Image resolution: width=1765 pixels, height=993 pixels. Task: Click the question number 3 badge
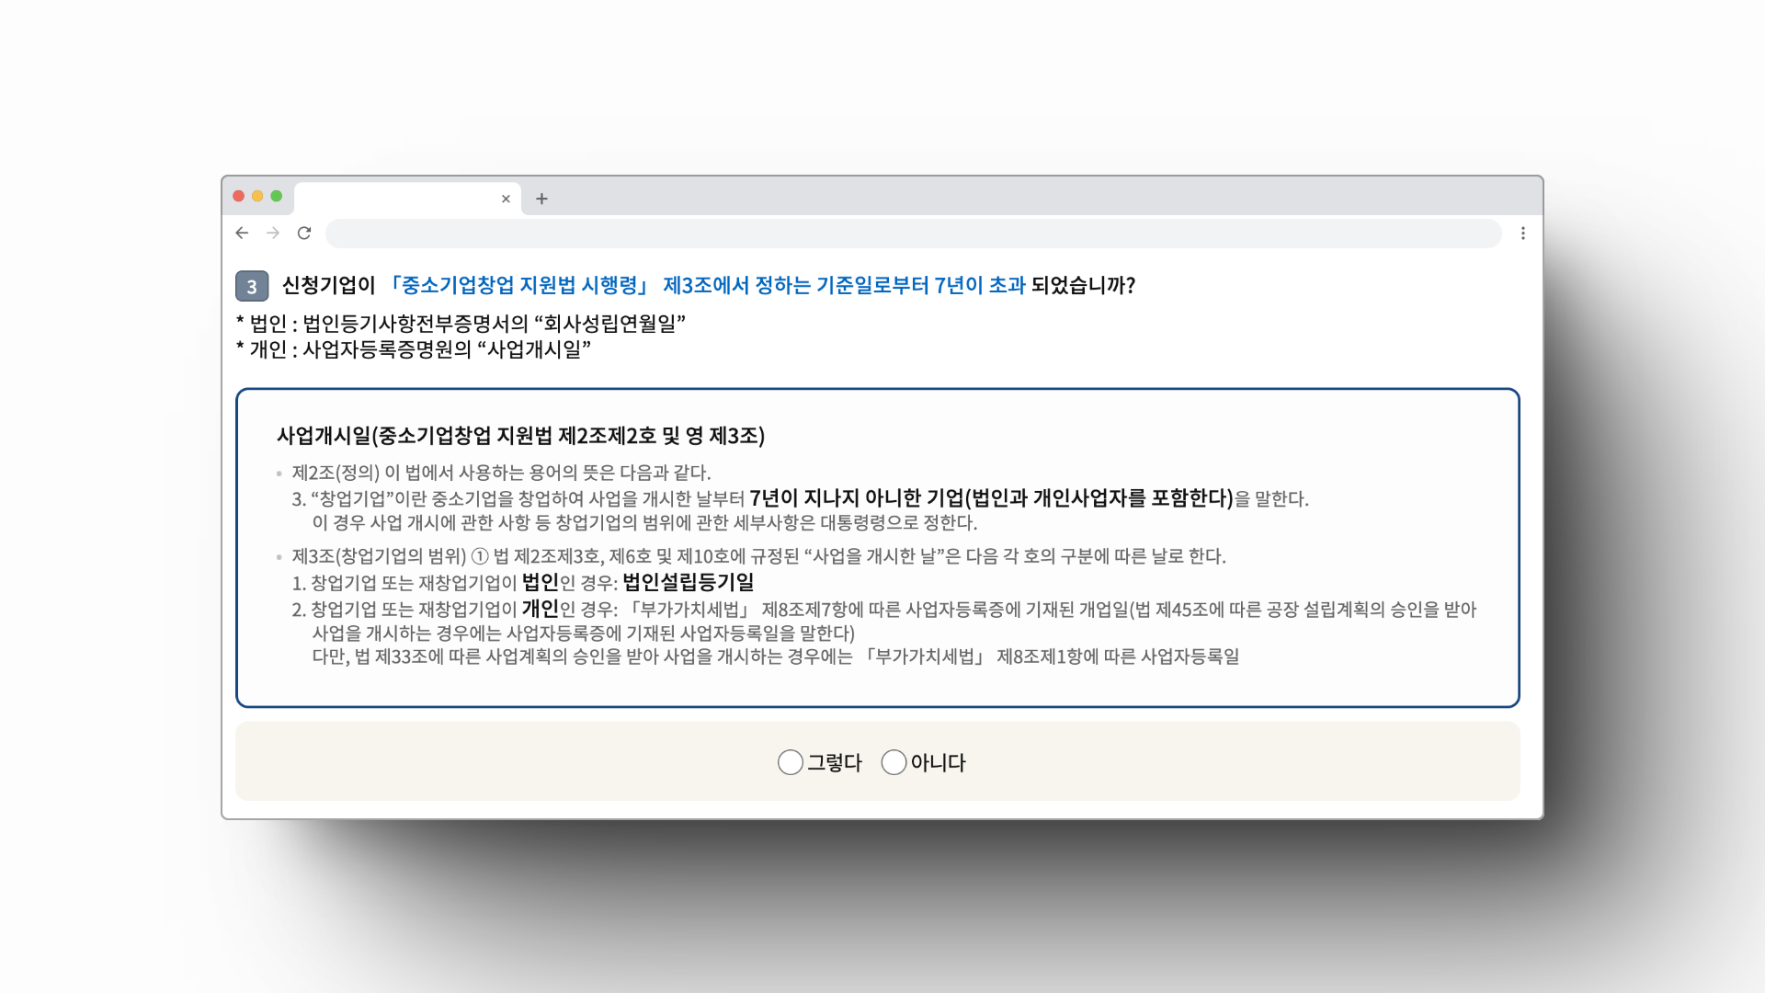click(252, 286)
